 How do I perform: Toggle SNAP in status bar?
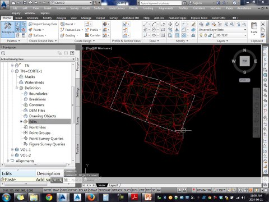coord(55,190)
